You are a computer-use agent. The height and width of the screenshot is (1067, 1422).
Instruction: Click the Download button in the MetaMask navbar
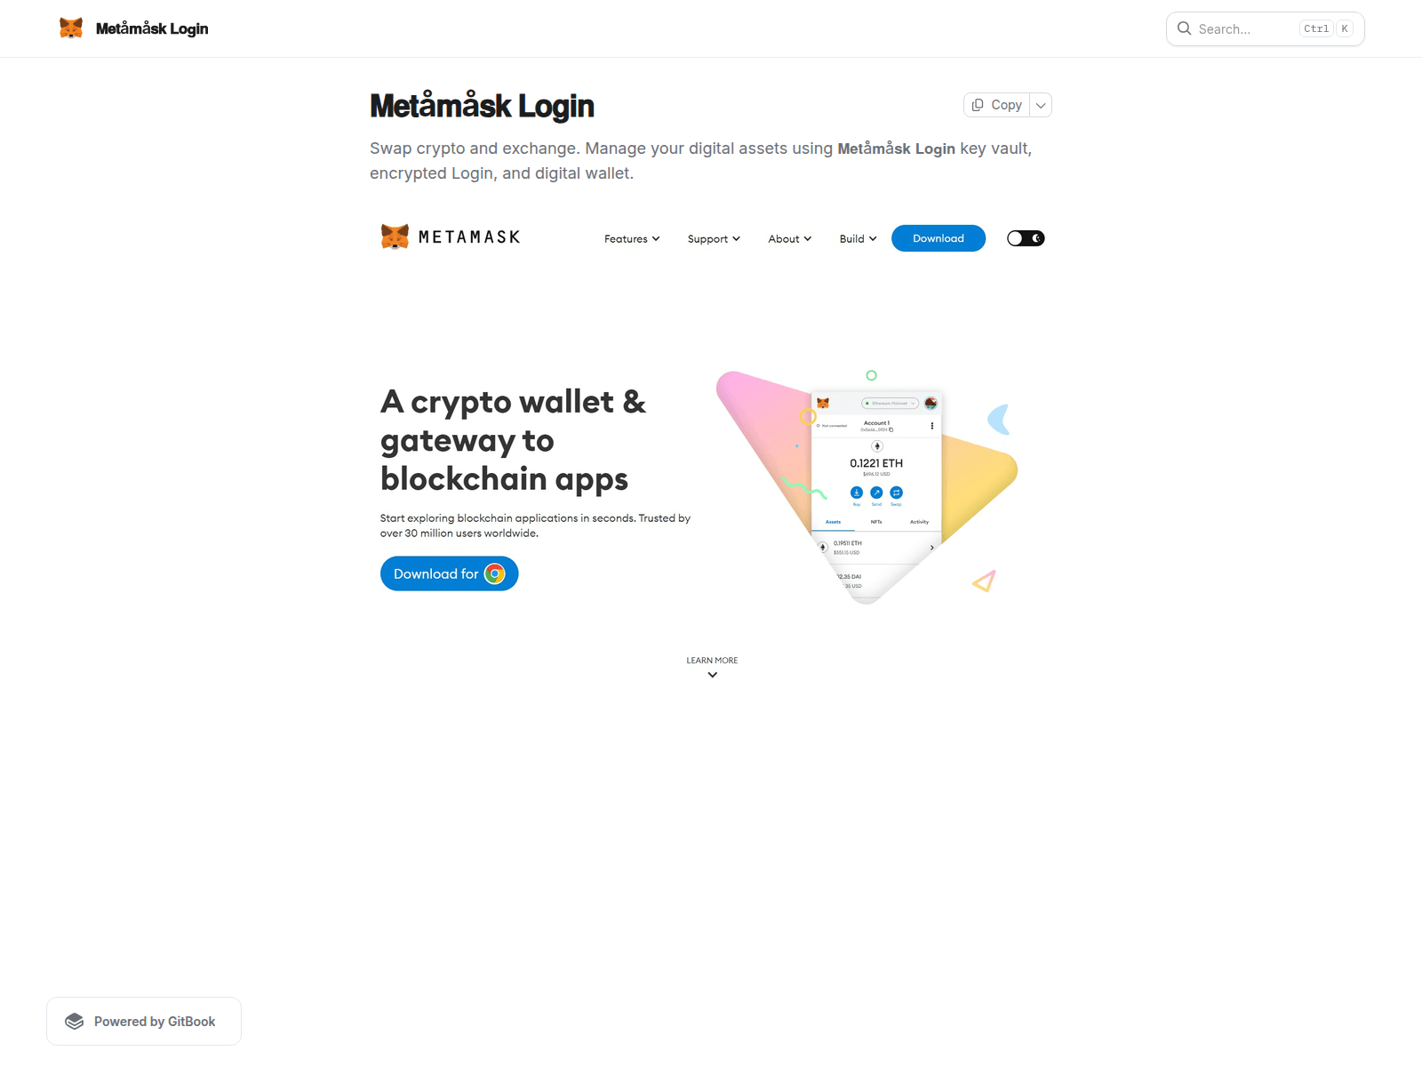click(938, 238)
